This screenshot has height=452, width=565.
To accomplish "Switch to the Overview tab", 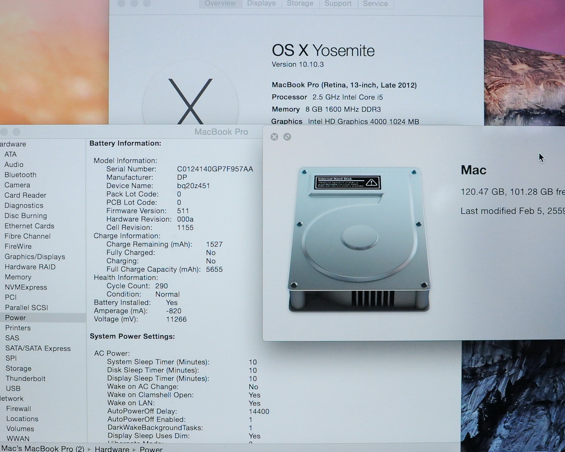I will click(220, 3).
